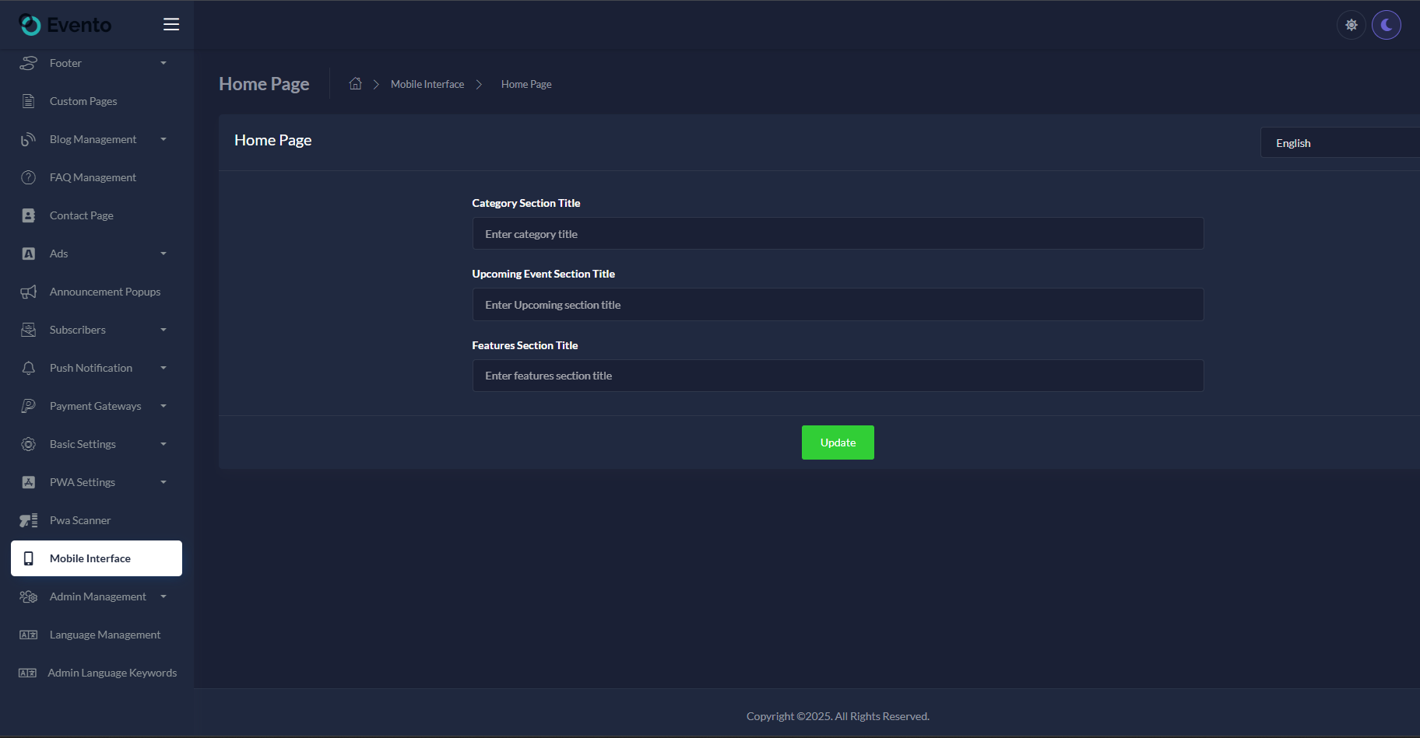
Task: Toggle the sidebar with the hamburger menu
Action: tap(171, 24)
